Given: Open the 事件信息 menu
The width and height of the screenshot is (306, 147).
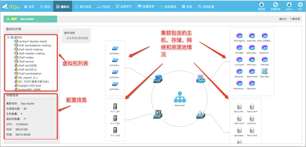Looking at the screenshot, I should [83, 6].
